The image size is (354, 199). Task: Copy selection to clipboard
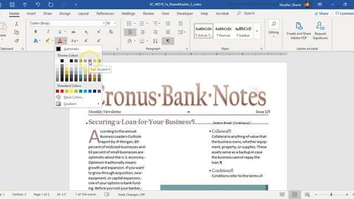click(x=16, y=32)
